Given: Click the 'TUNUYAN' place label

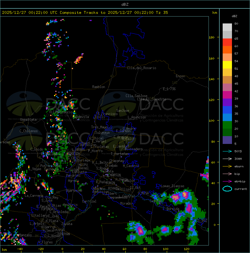Looking at the screenshot, I should tap(64, 234).
